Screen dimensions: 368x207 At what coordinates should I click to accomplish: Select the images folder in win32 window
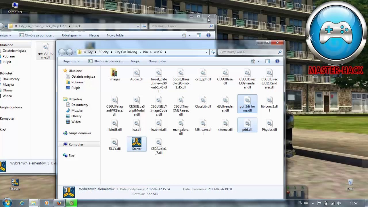point(114,75)
